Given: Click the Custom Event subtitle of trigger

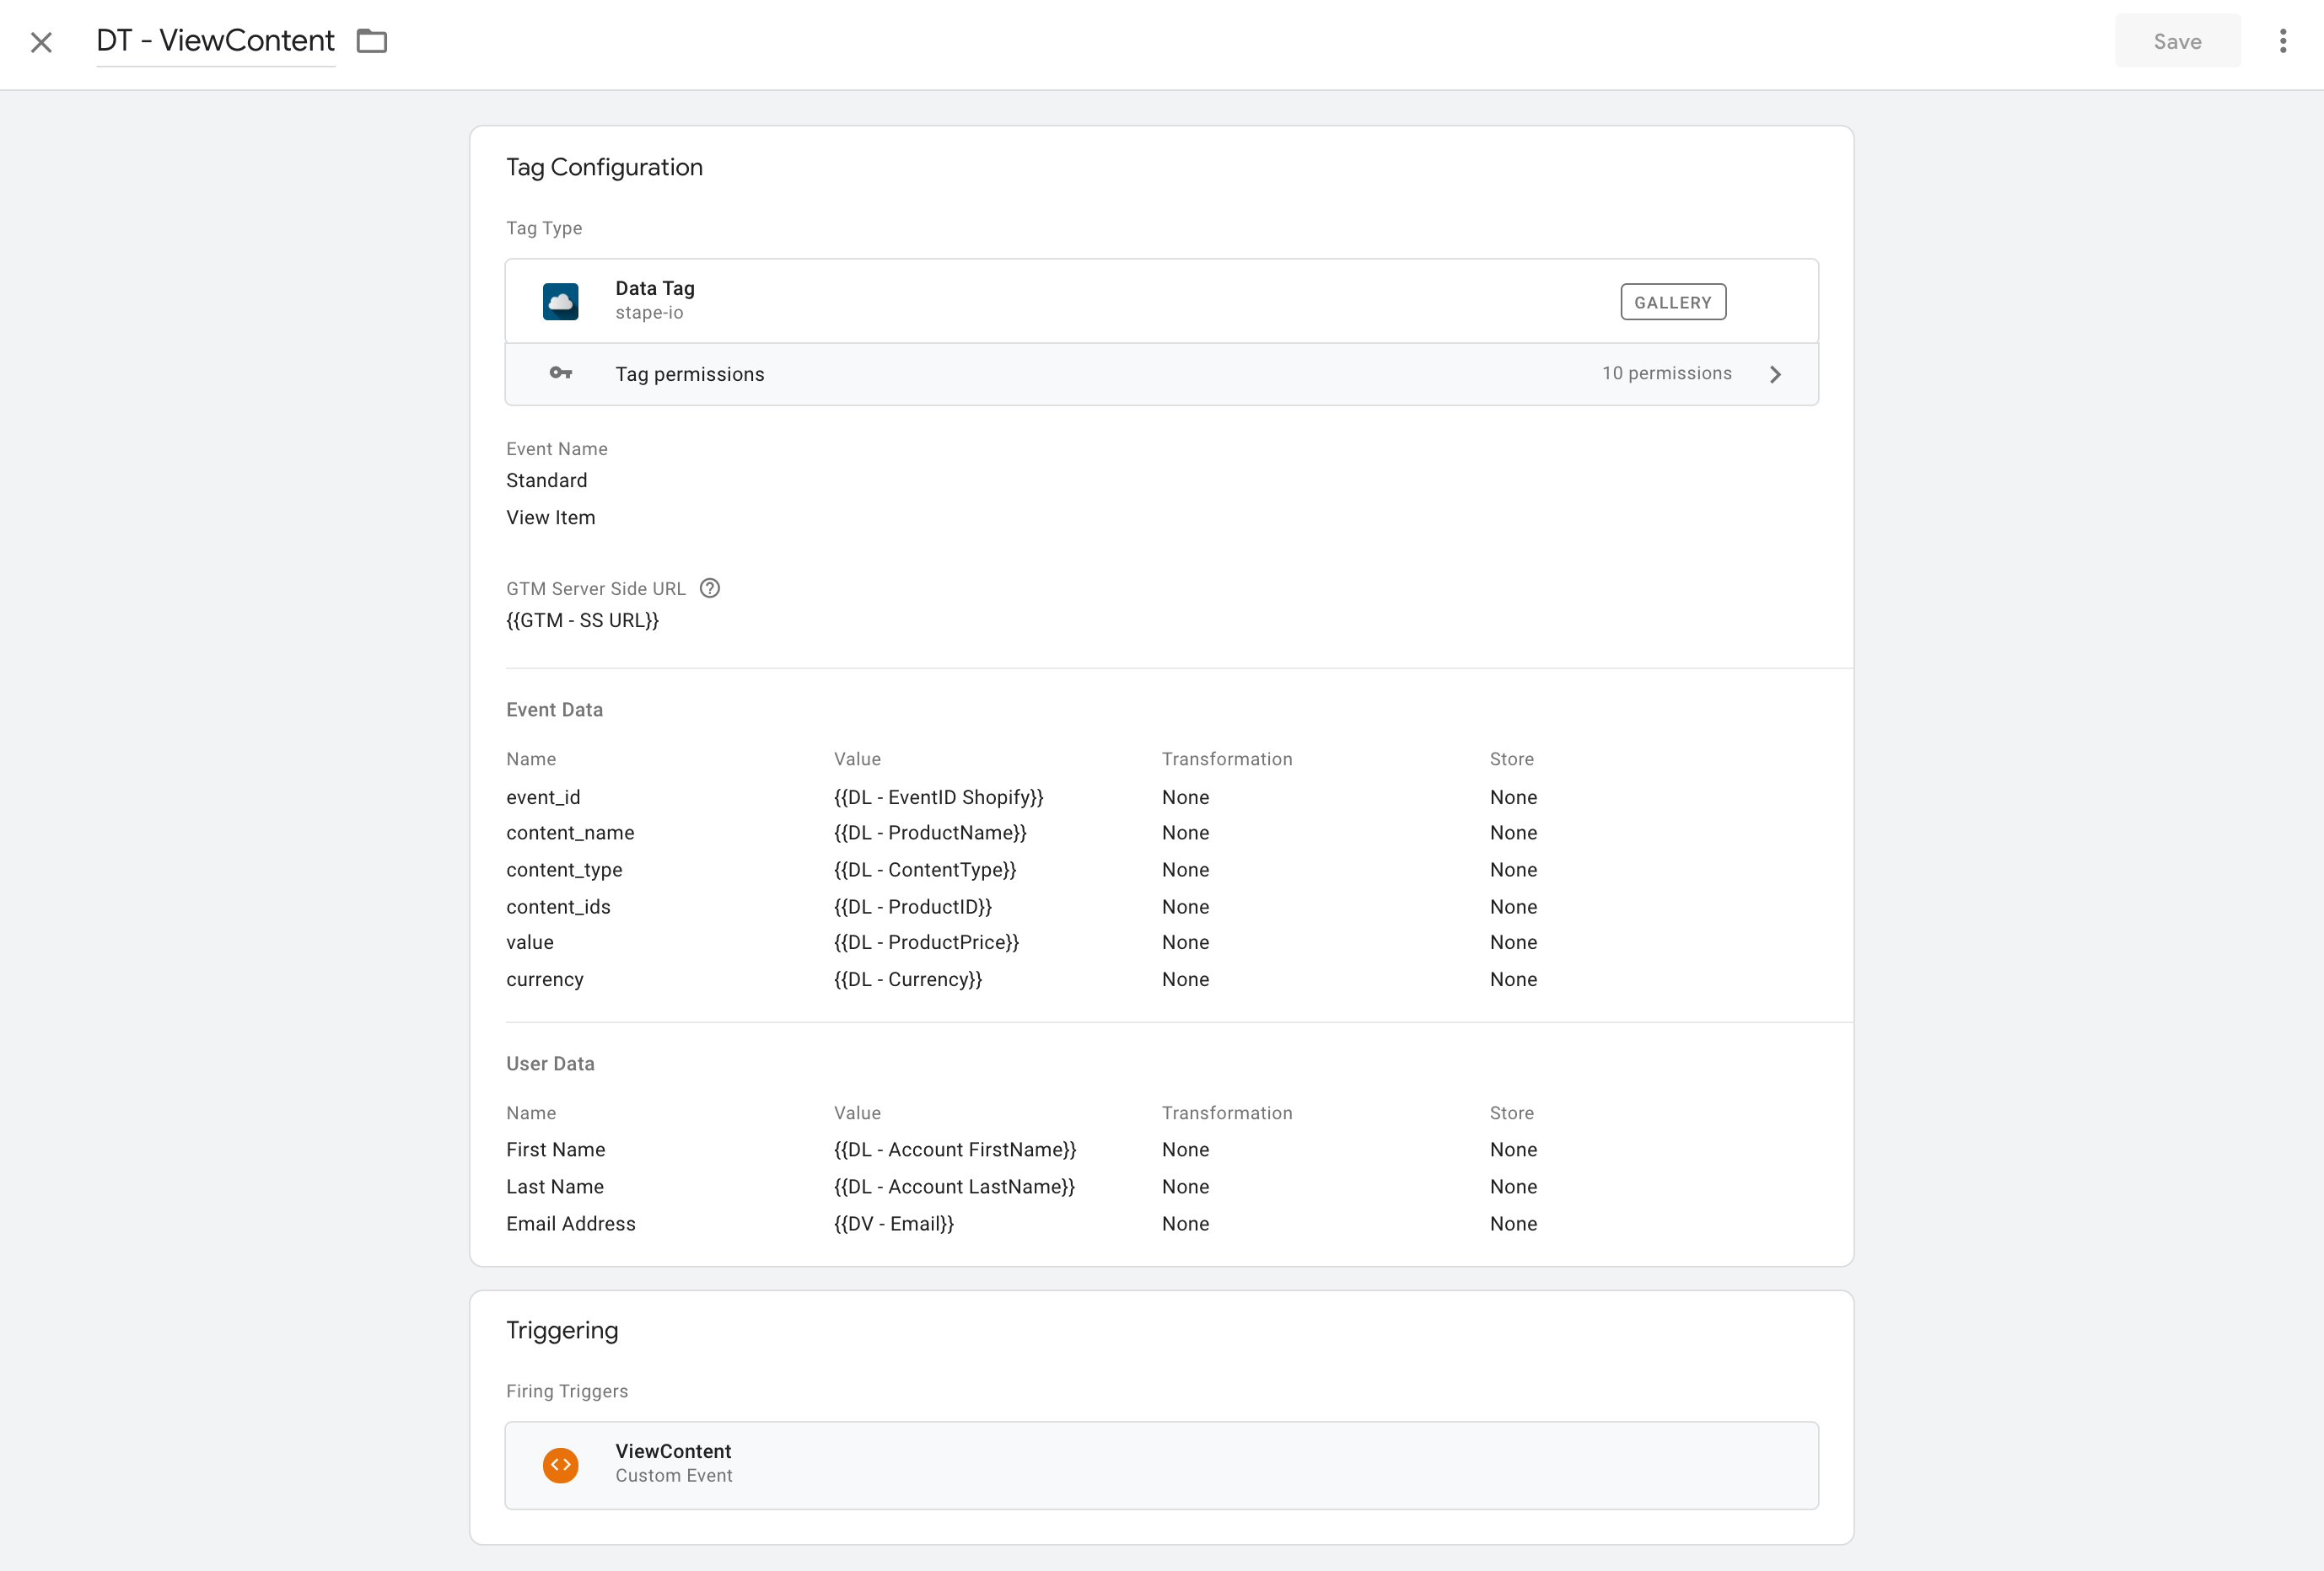Looking at the screenshot, I should 673,1476.
